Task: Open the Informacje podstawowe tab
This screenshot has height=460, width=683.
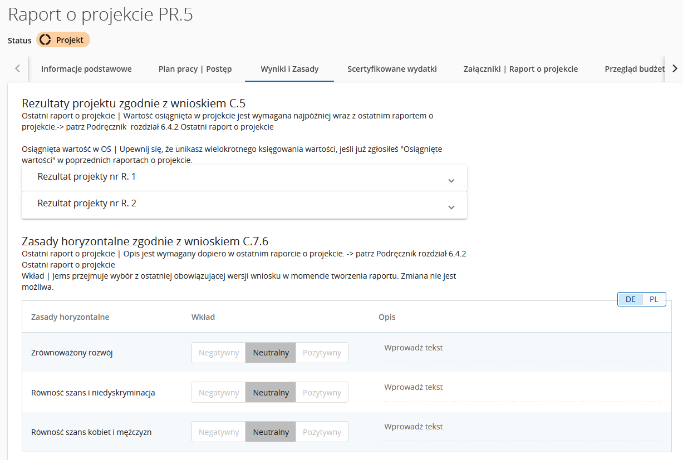Action: click(x=86, y=69)
